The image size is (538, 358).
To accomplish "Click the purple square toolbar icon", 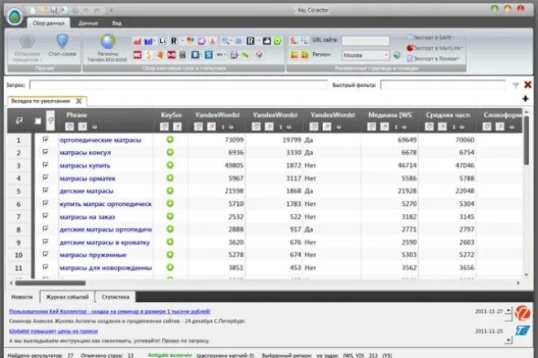I will pos(201,41).
